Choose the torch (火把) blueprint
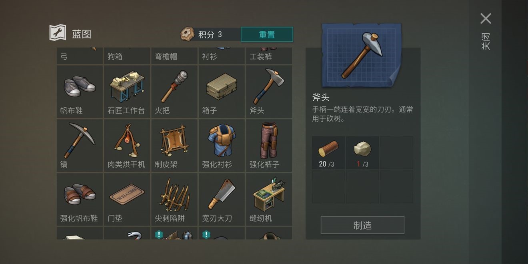This screenshot has width=528, height=264. [x=174, y=92]
